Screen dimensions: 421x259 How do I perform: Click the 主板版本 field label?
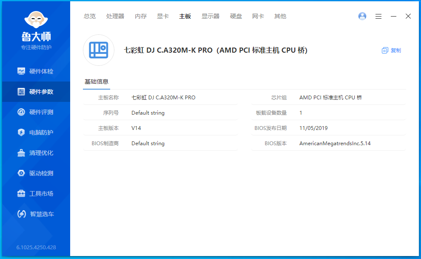pos(108,128)
